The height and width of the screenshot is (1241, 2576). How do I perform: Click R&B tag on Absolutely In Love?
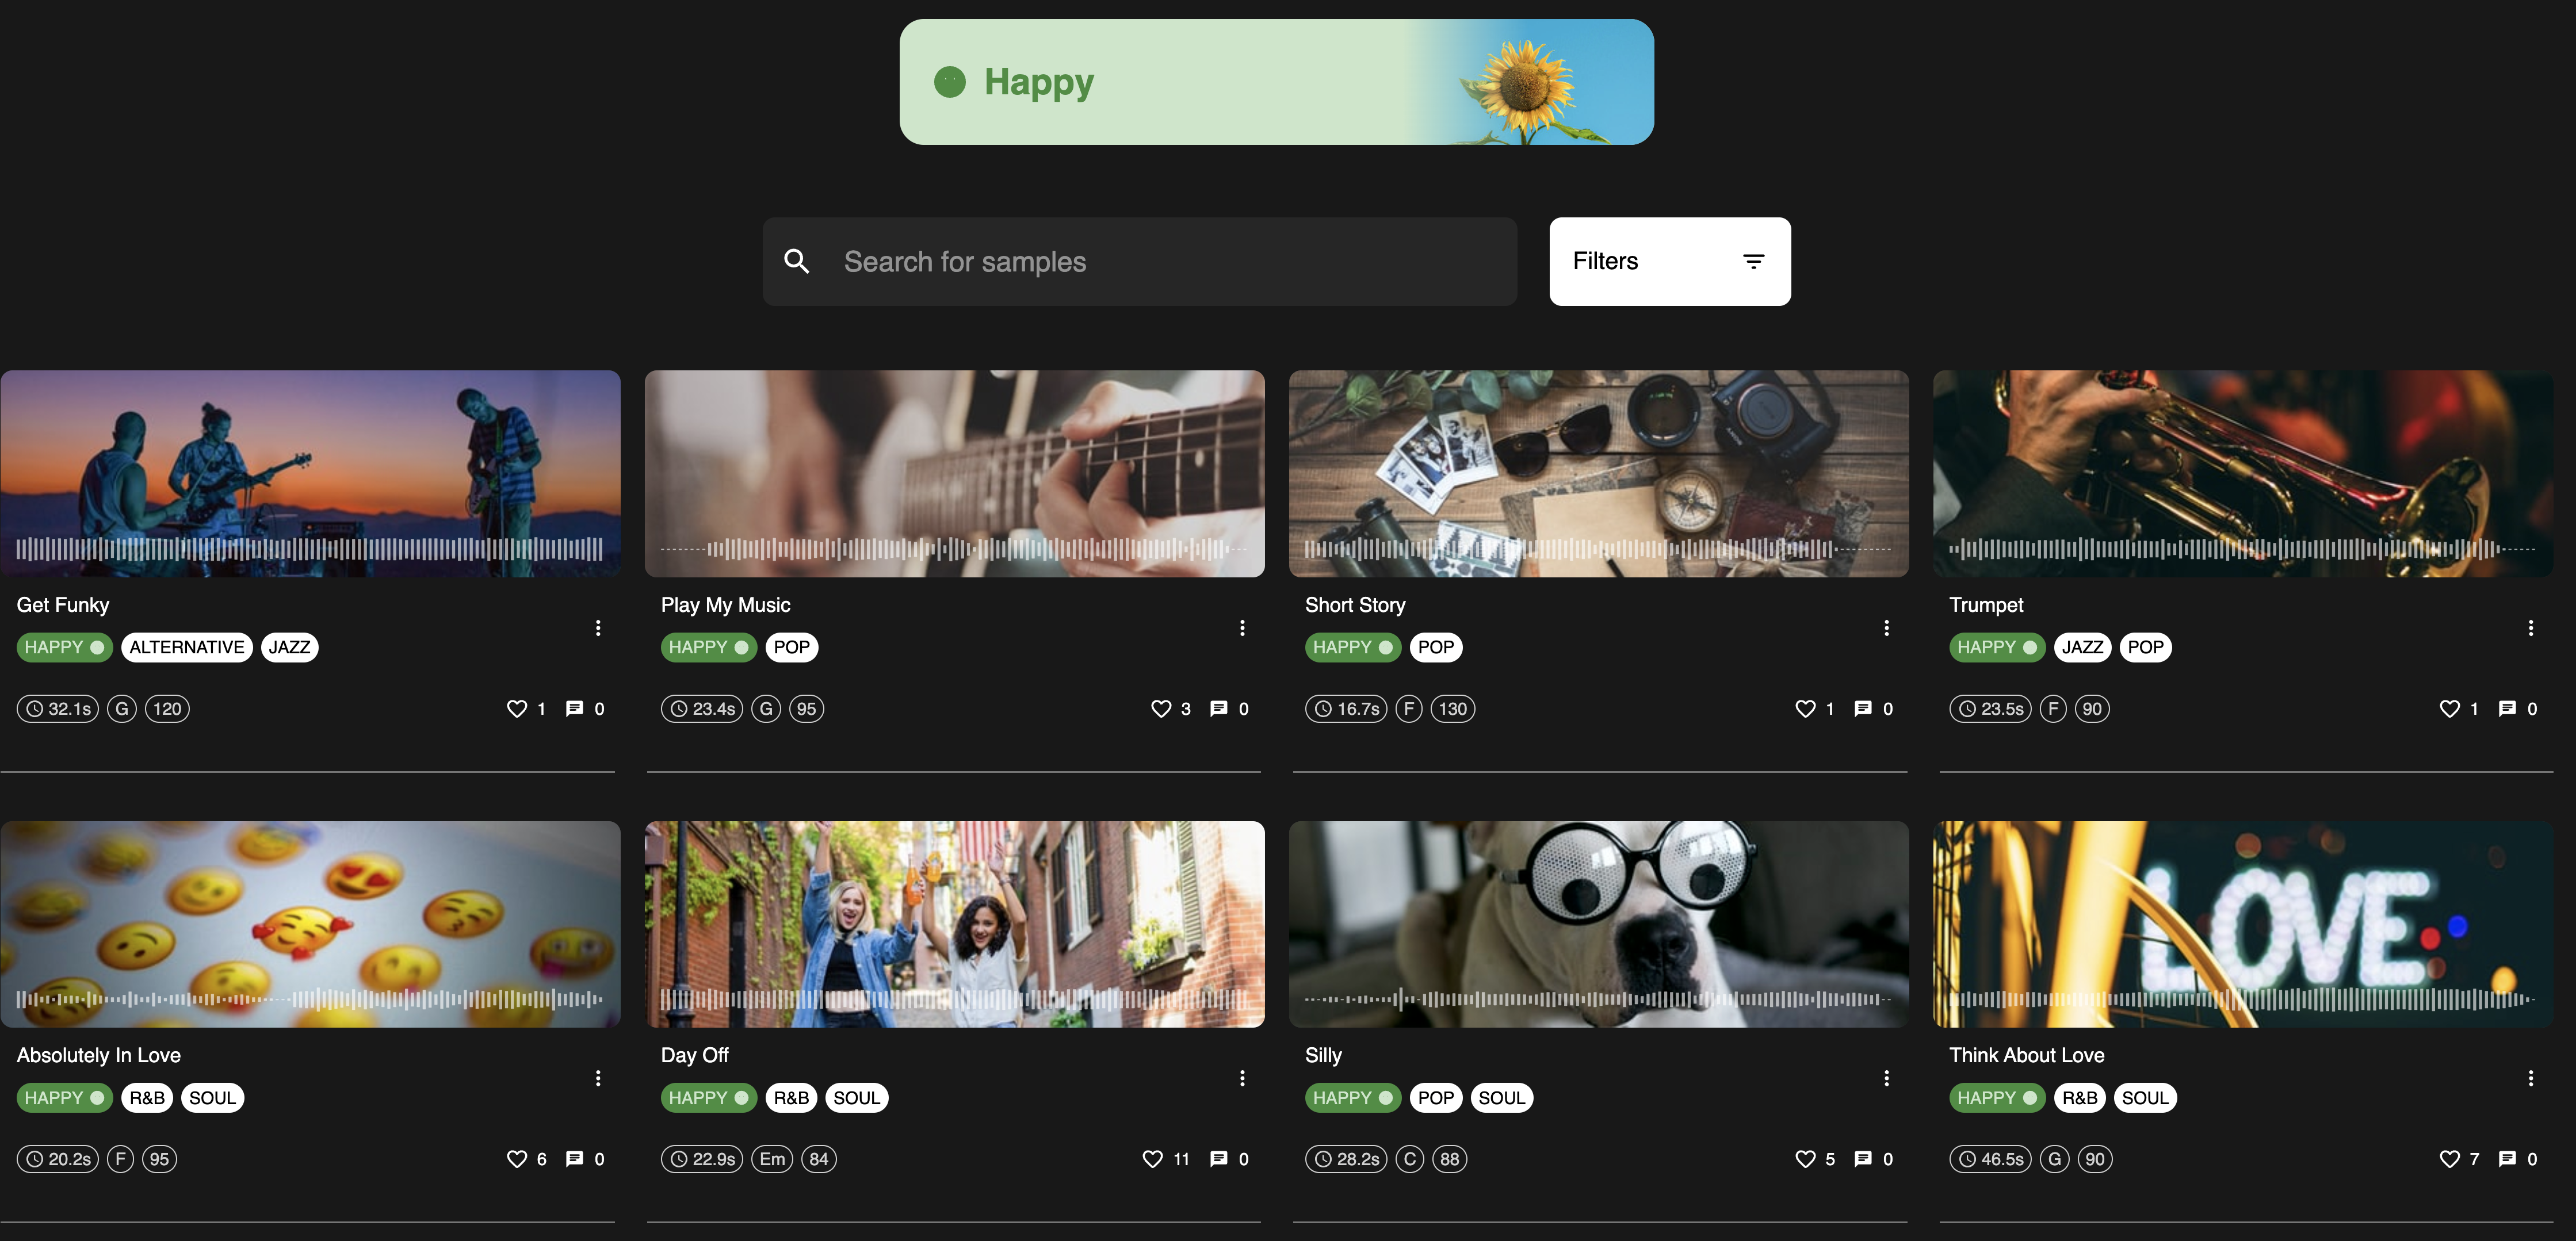coord(147,1098)
